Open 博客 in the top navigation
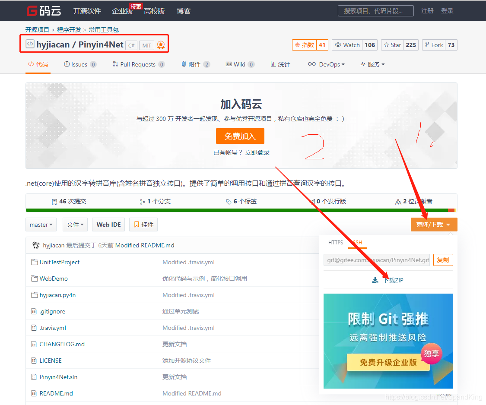The height and width of the screenshot is (405, 486). point(184,11)
